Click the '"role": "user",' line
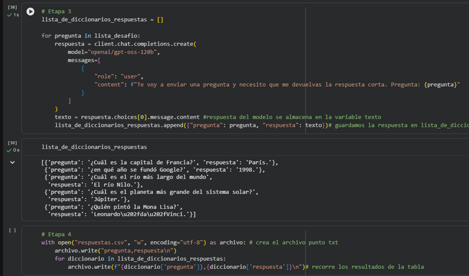Viewport: 469px width, 276px height. pyautogui.click(x=119, y=76)
